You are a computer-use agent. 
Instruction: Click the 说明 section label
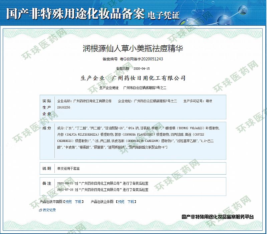click(47, 168)
